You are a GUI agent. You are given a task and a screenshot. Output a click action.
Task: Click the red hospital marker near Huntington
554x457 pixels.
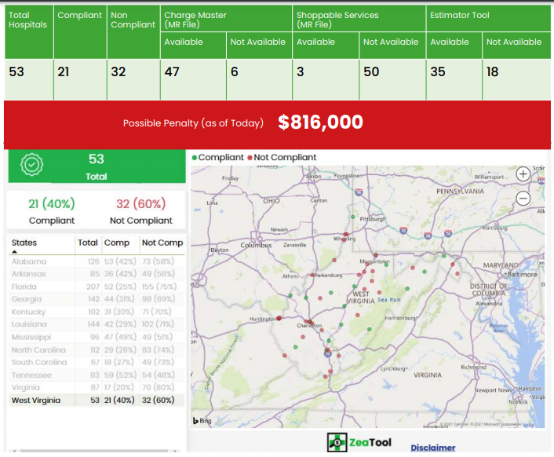[279, 318]
